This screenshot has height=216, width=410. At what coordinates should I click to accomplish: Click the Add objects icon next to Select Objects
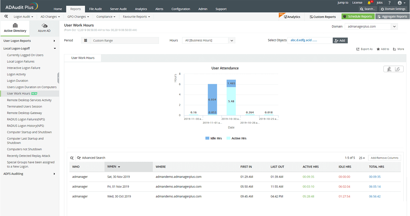click(336, 40)
